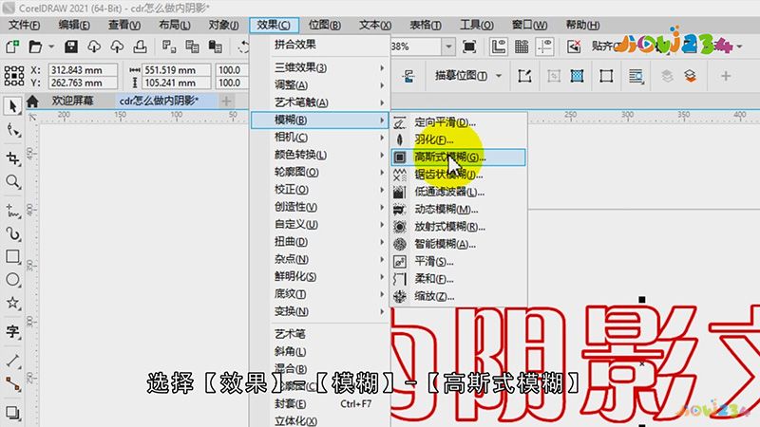Expand the Open file dropdown arrow
Viewport: 760px width, 427px height.
pos(51,46)
